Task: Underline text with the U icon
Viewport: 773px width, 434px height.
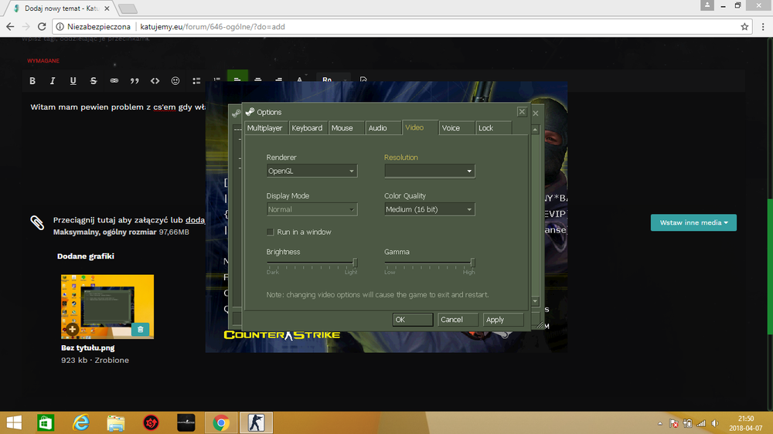Action: [x=73, y=81]
